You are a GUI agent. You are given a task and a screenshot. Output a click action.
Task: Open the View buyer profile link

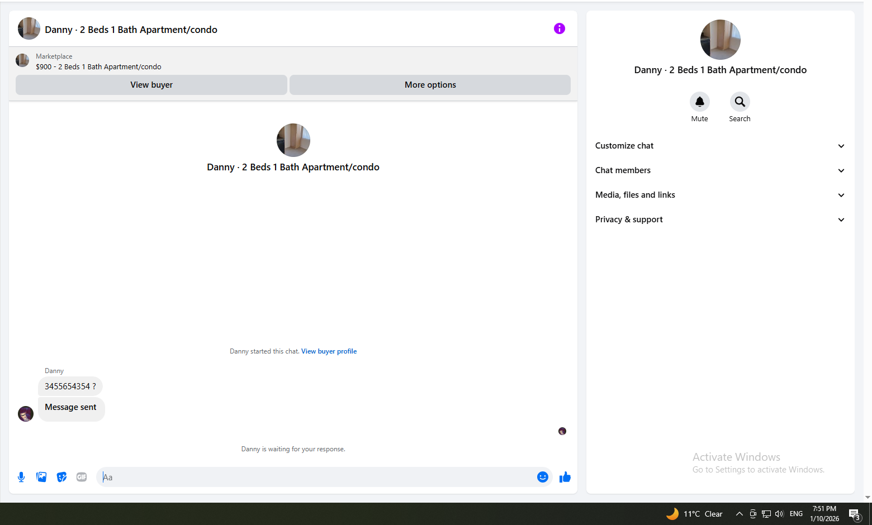[329, 351]
